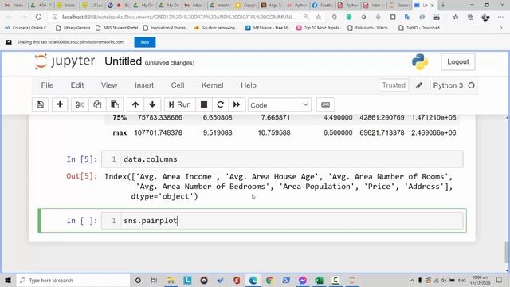Click the page vertical scrollbar
Screen dimensions: 510x287
tap(507, 252)
